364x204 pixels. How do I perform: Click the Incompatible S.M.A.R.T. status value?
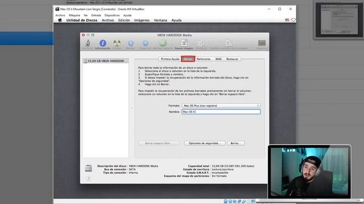[x=220, y=173]
